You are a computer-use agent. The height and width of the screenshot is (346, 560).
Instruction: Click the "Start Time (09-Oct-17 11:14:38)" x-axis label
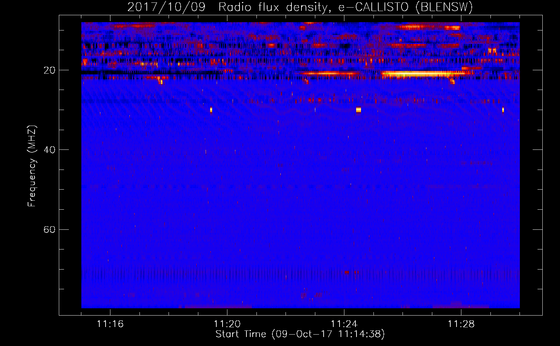pyautogui.click(x=300, y=334)
